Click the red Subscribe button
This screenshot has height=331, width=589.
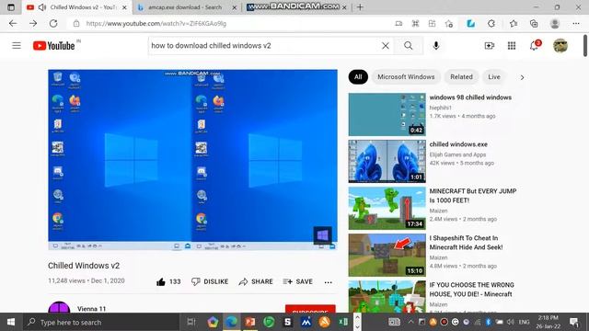(310, 309)
